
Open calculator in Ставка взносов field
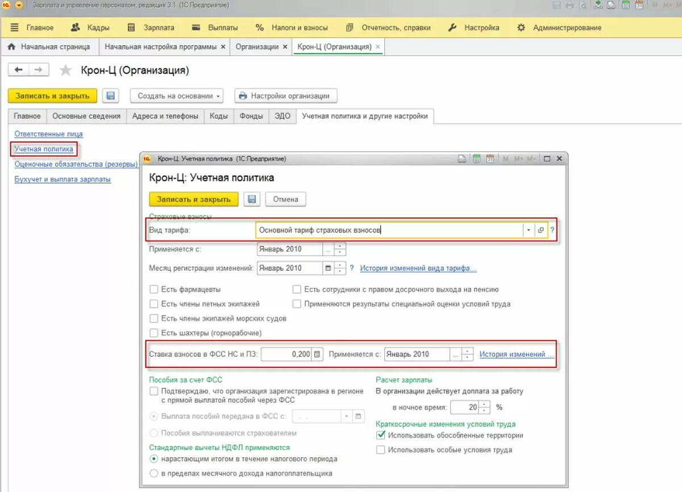pos(317,354)
